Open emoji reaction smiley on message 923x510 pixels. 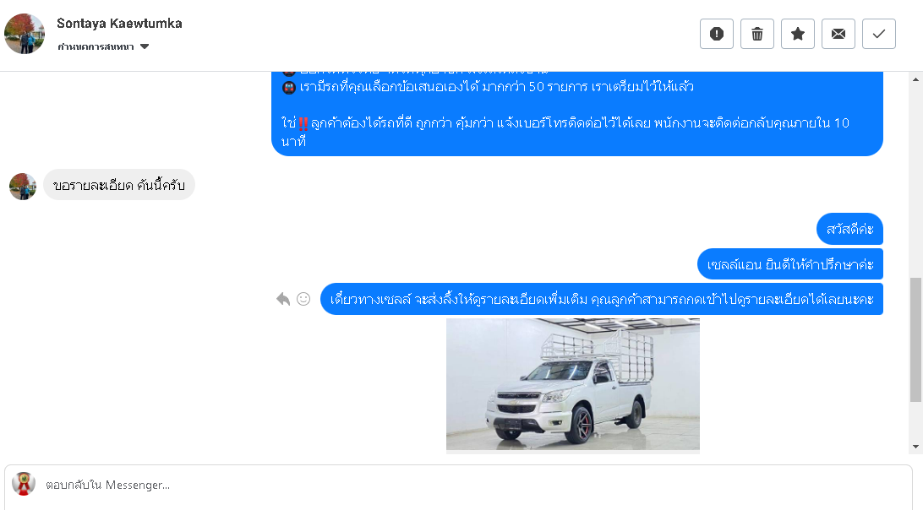tap(303, 299)
